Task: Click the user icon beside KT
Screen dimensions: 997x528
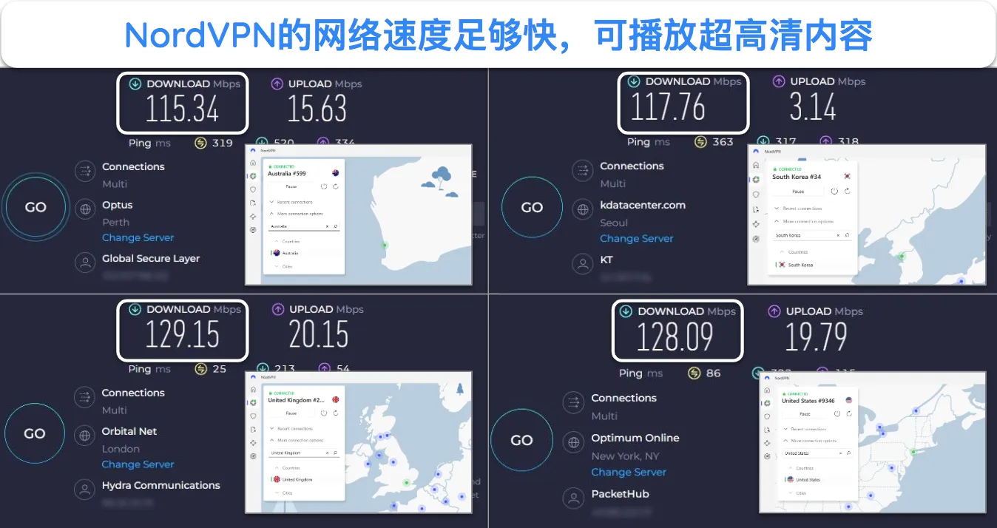Action: point(583,263)
